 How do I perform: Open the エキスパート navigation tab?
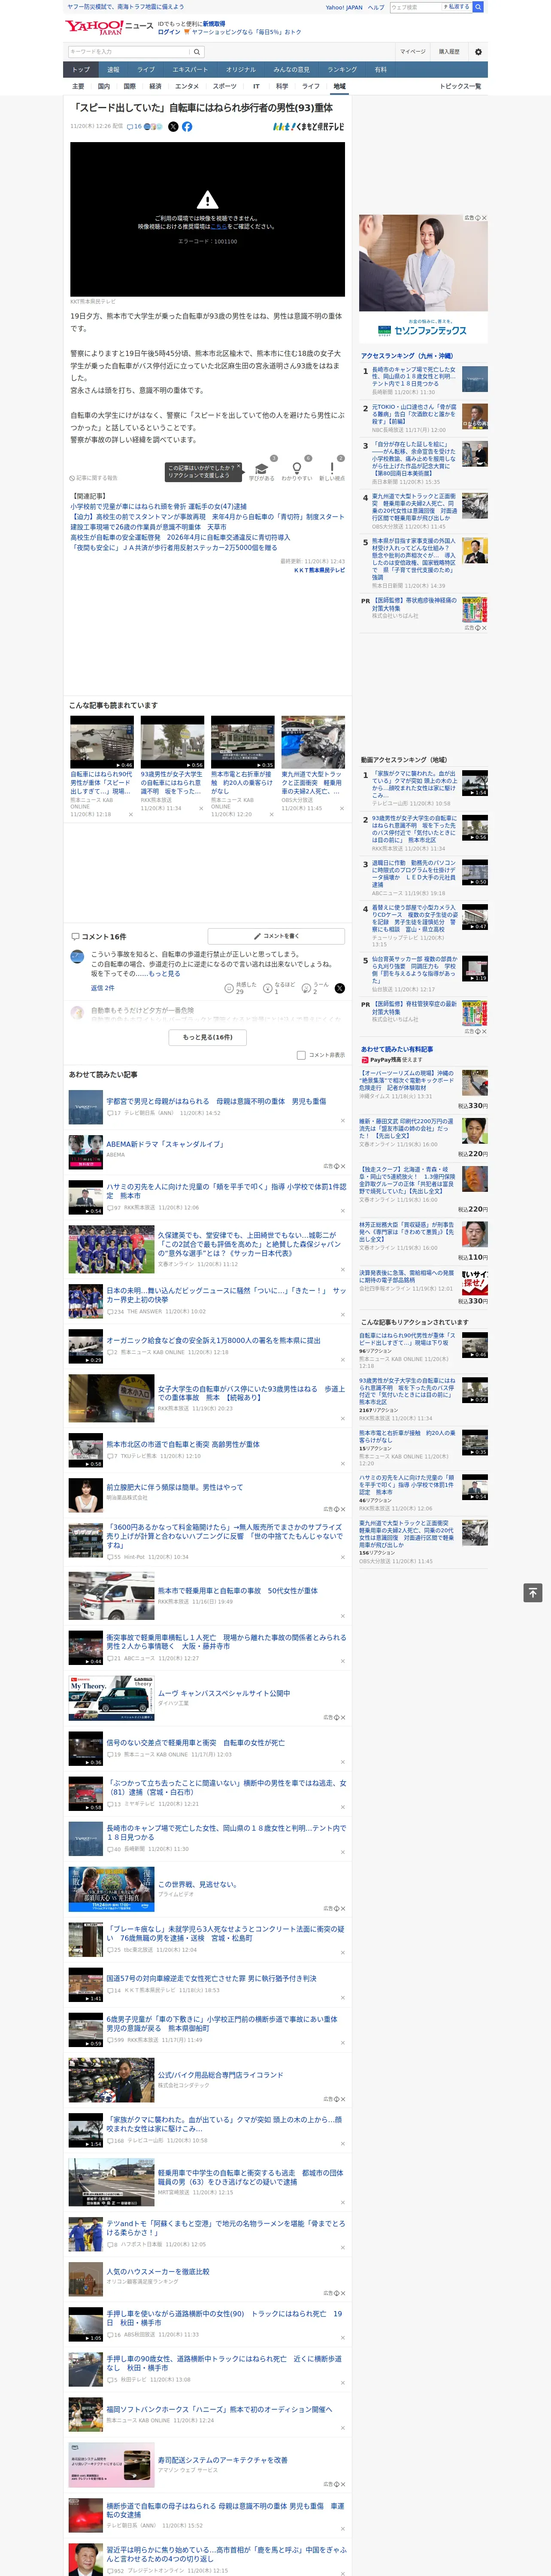coord(190,70)
